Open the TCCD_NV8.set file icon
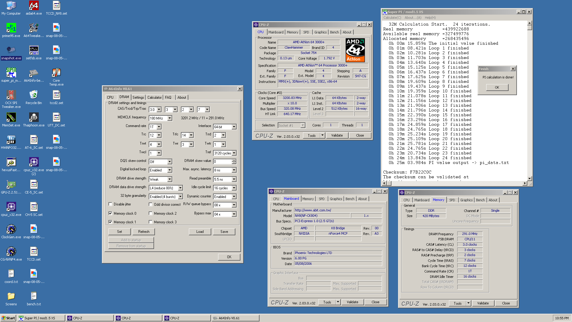 pyautogui.click(x=56, y=8)
